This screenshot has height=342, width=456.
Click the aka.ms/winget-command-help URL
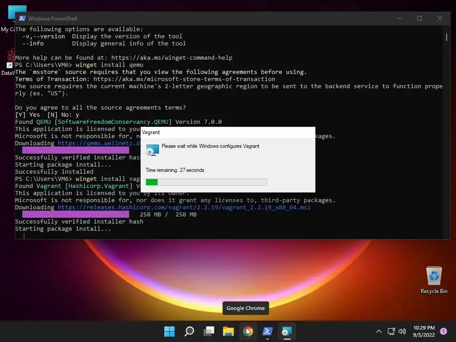[171, 57]
